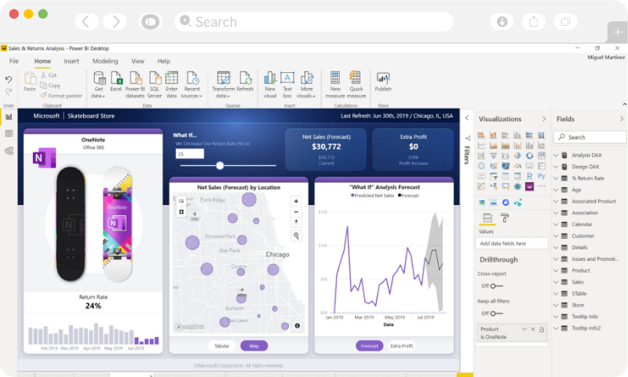Click the Copy icon in ribbon

pyautogui.click(x=43, y=85)
